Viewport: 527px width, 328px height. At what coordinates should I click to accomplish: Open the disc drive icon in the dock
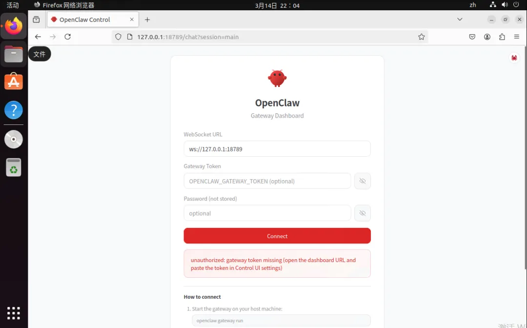(x=14, y=139)
